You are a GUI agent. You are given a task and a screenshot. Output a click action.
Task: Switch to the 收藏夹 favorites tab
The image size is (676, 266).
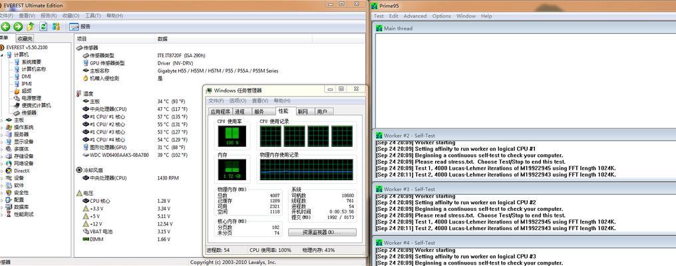25,39
